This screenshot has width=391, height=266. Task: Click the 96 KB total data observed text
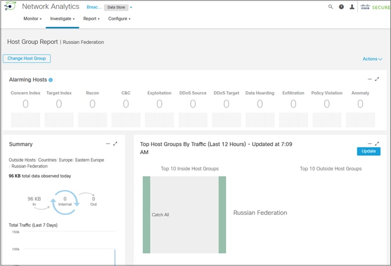click(40, 176)
